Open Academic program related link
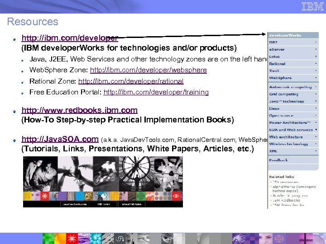Image resolution: width=326 pixels, height=244 pixels. click(x=290, y=196)
